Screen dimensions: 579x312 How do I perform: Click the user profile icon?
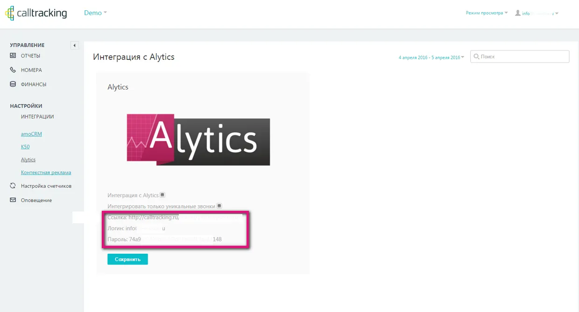(x=518, y=13)
